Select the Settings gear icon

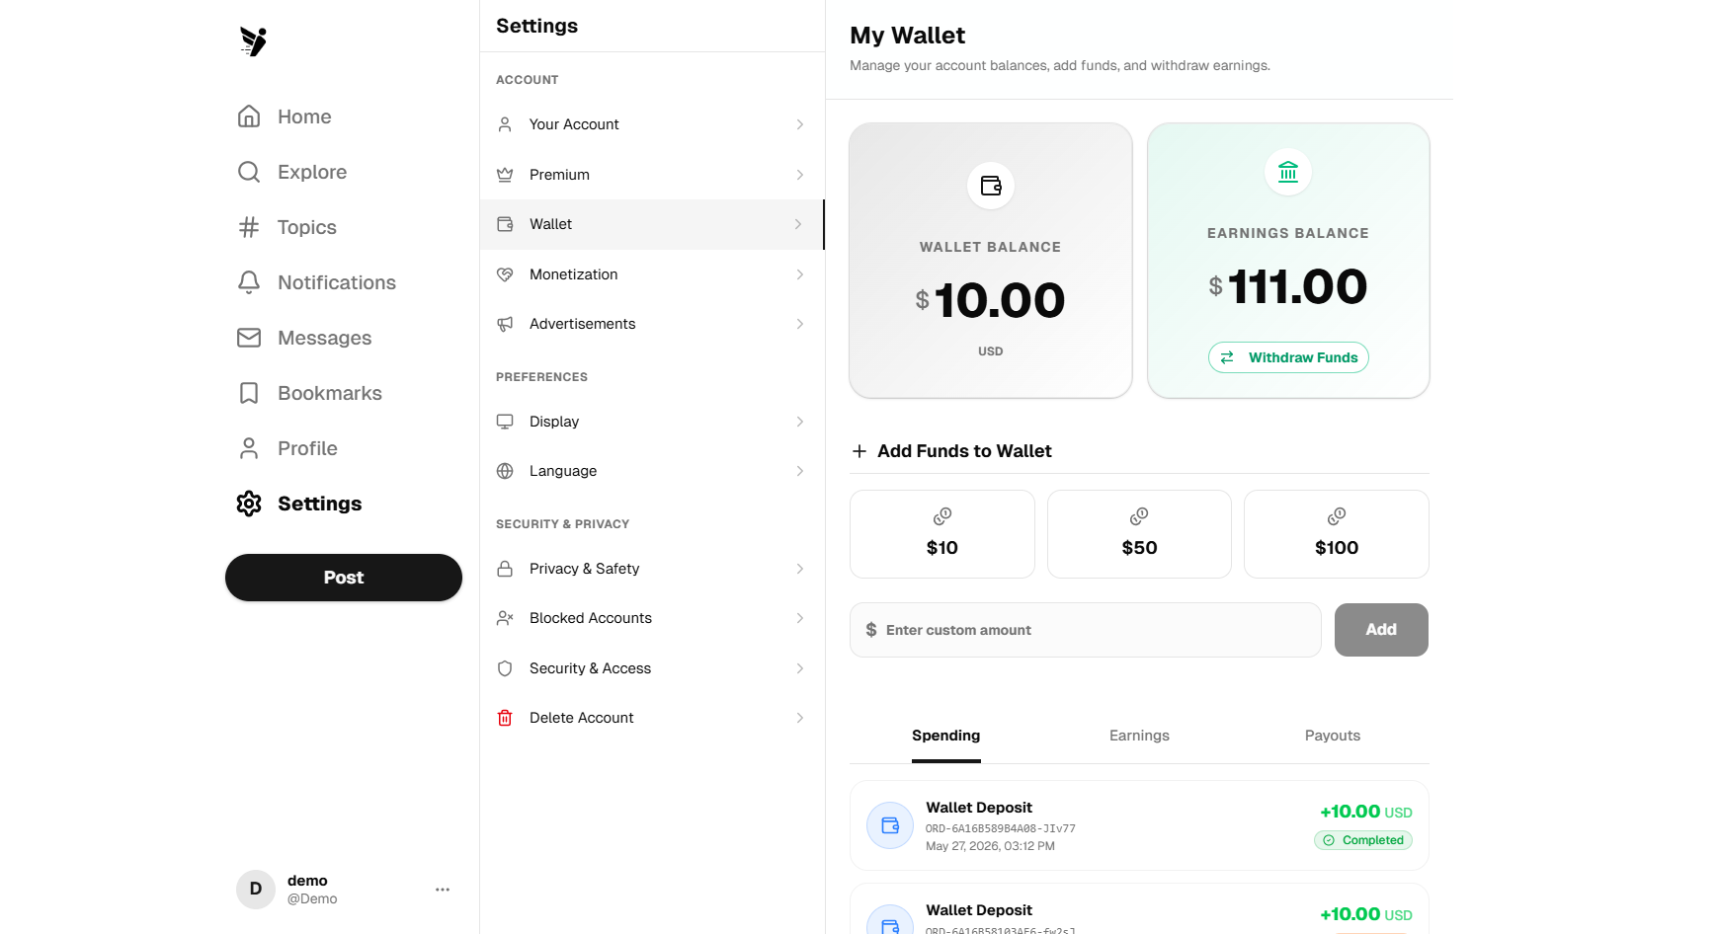(x=249, y=504)
